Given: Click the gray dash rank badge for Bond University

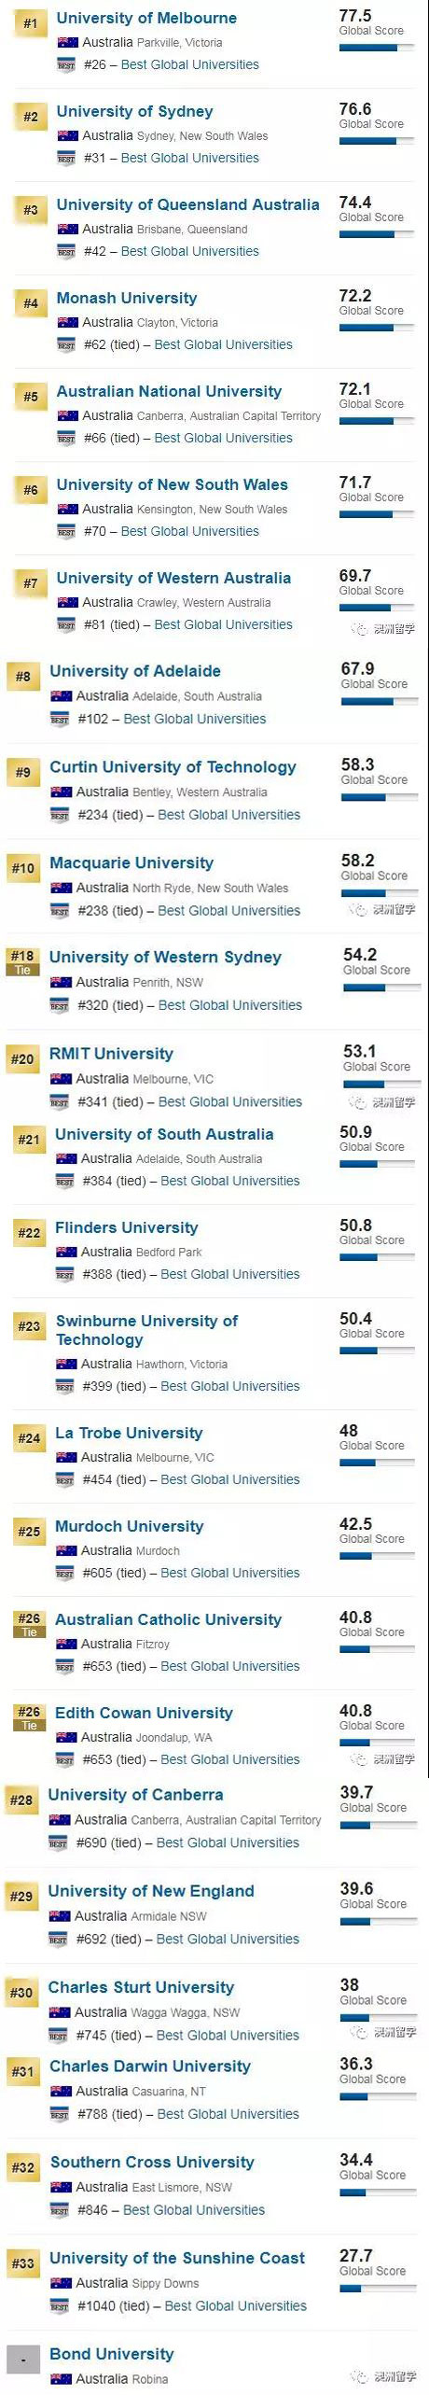Looking at the screenshot, I should (22, 2359).
